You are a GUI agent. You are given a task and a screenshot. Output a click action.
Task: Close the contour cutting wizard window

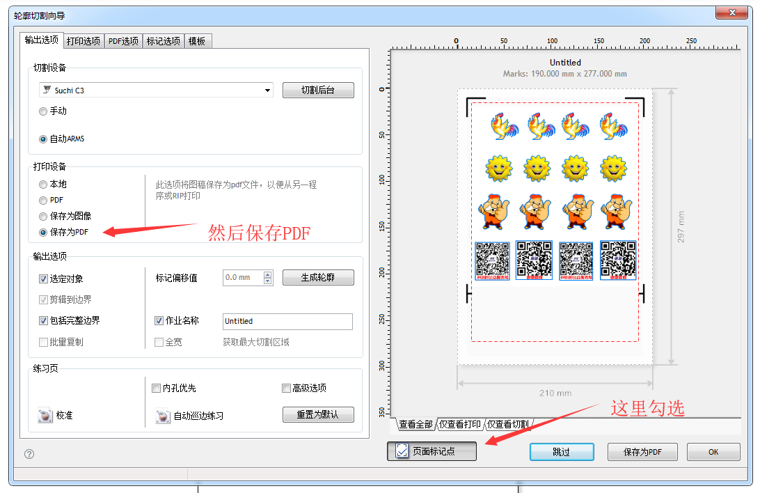click(732, 13)
